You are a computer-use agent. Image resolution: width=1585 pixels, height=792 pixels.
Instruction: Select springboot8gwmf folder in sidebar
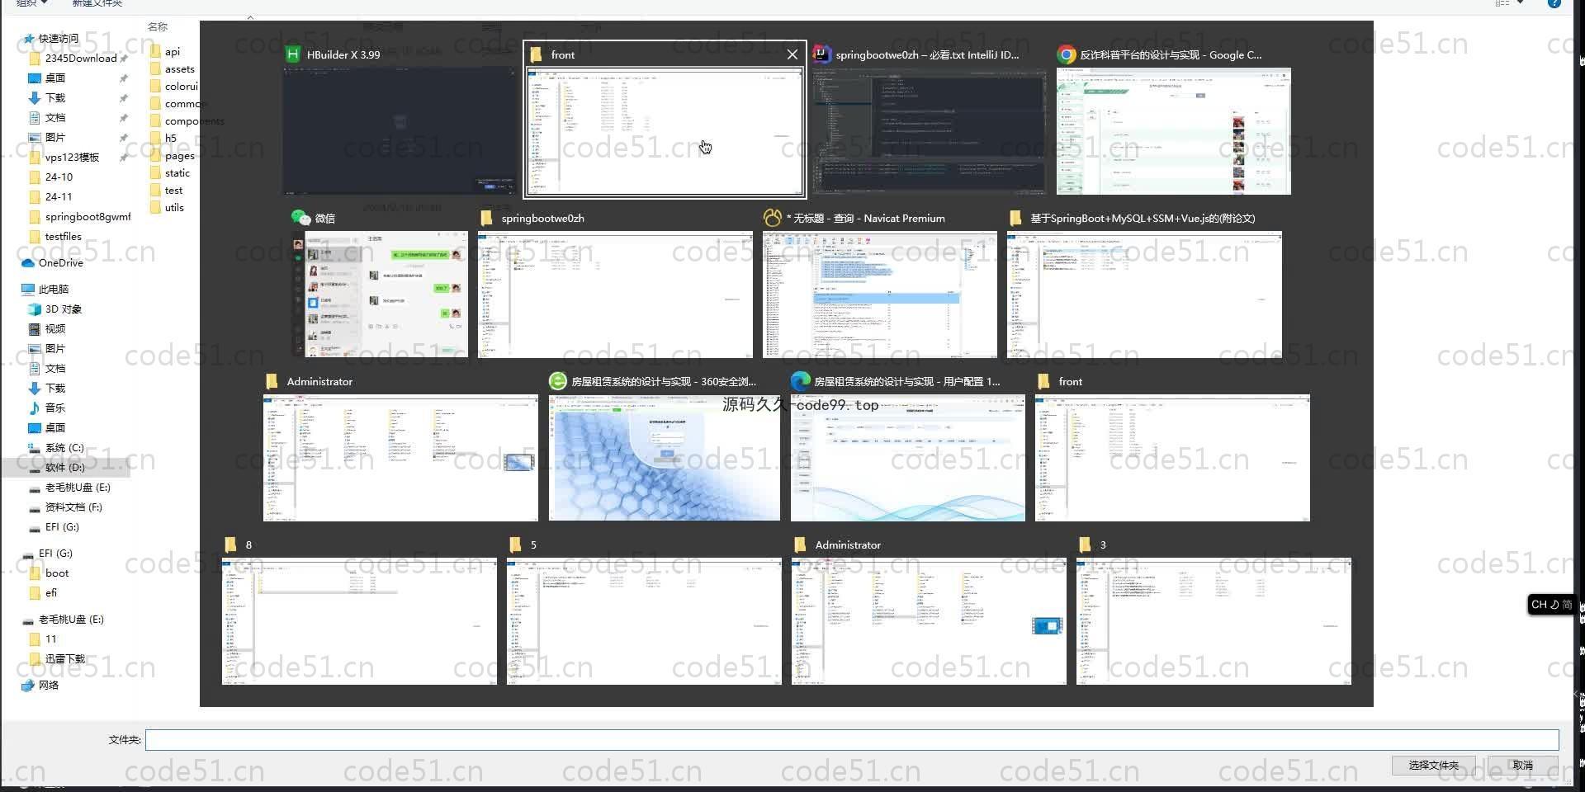88,216
